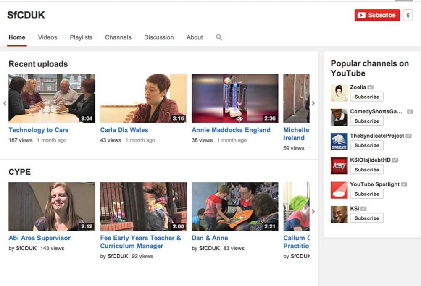The height and width of the screenshot is (286, 421).
Task: Switch to the Channels tab
Action: point(118,37)
